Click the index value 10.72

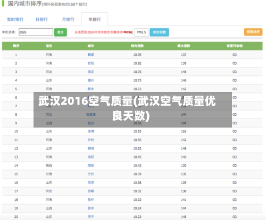tap(137, 89)
